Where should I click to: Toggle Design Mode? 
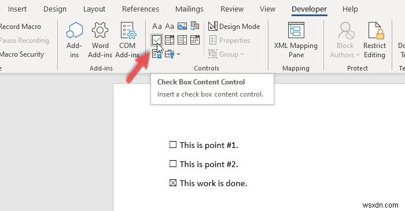click(x=234, y=27)
